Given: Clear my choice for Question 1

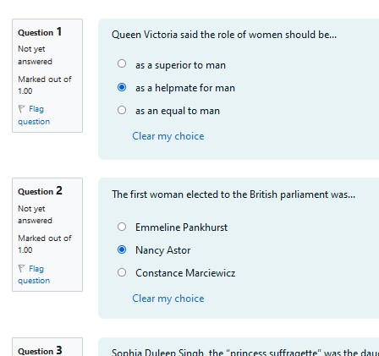Looking at the screenshot, I should tap(168, 136).
